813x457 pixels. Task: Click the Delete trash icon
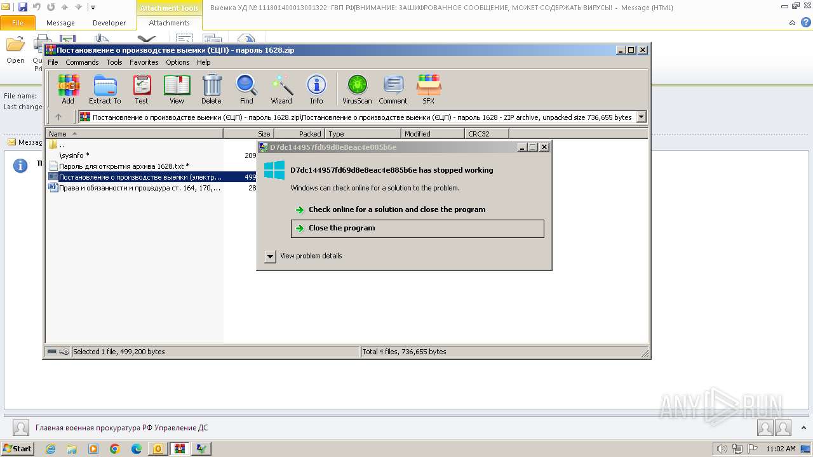click(x=212, y=89)
